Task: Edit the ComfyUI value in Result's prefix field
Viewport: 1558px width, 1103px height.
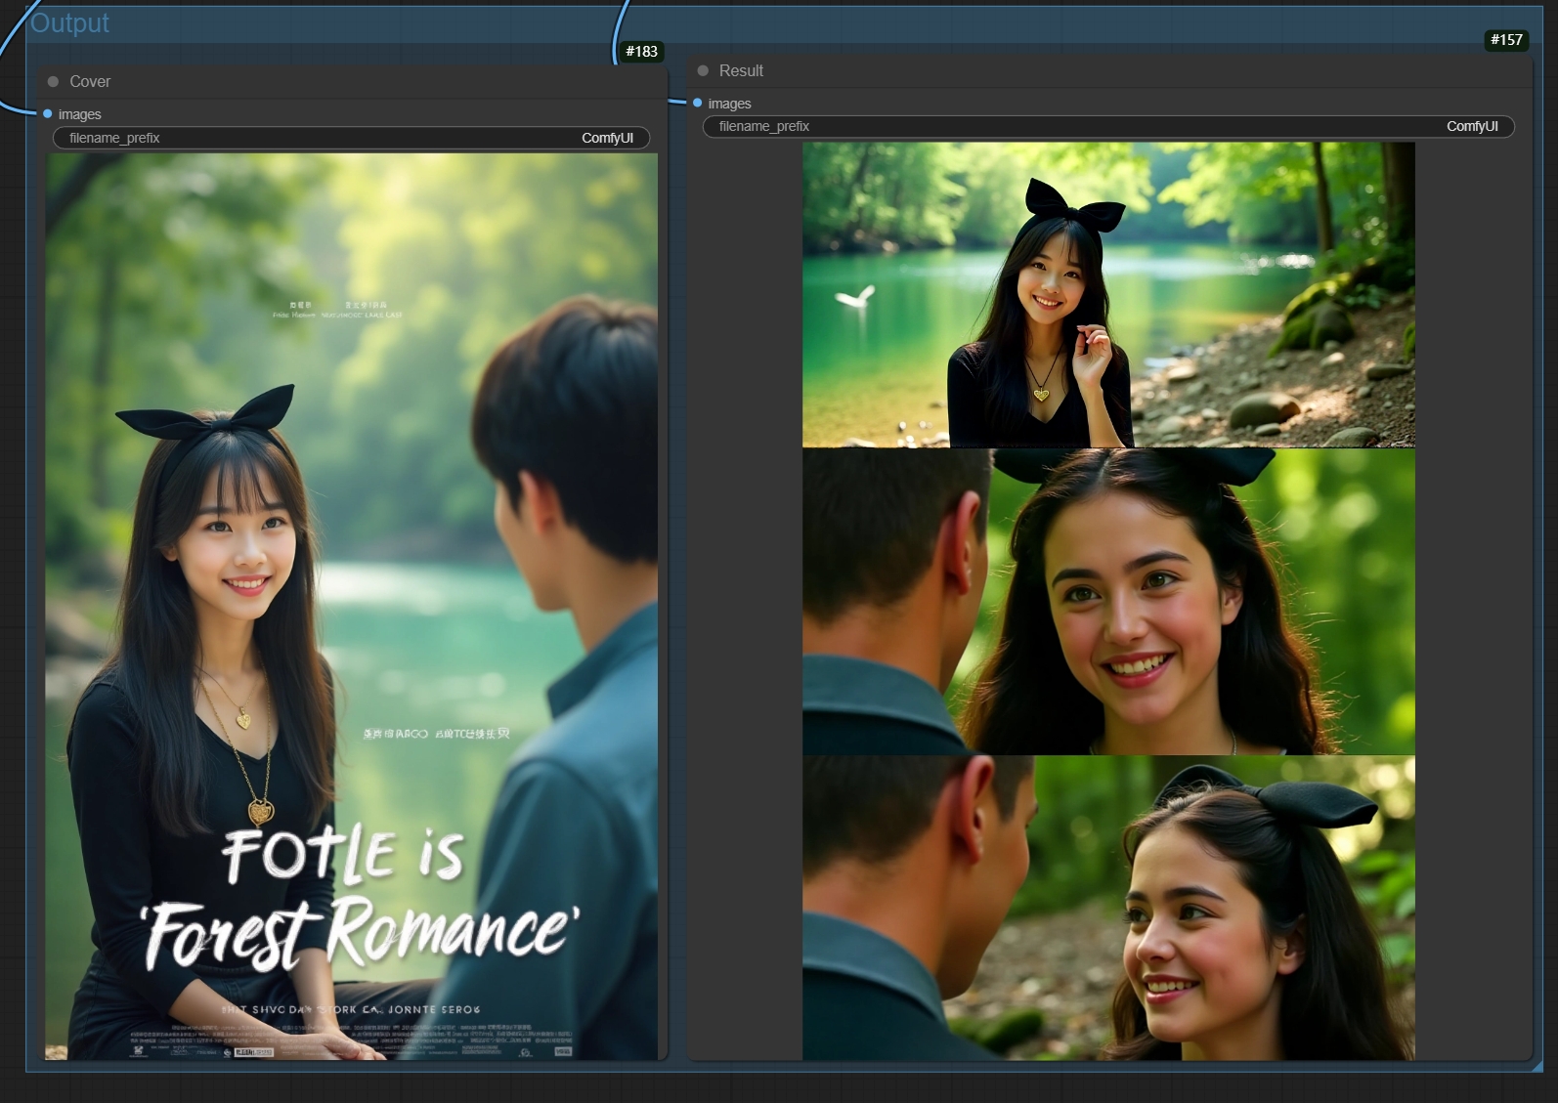Action: 1471,127
